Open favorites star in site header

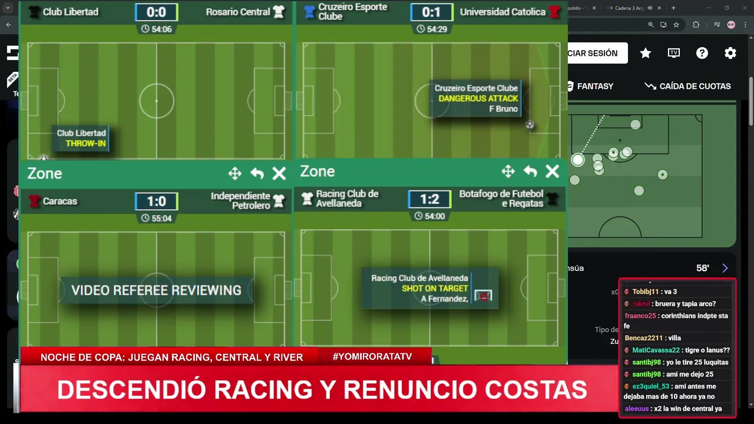click(x=646, y=53)
